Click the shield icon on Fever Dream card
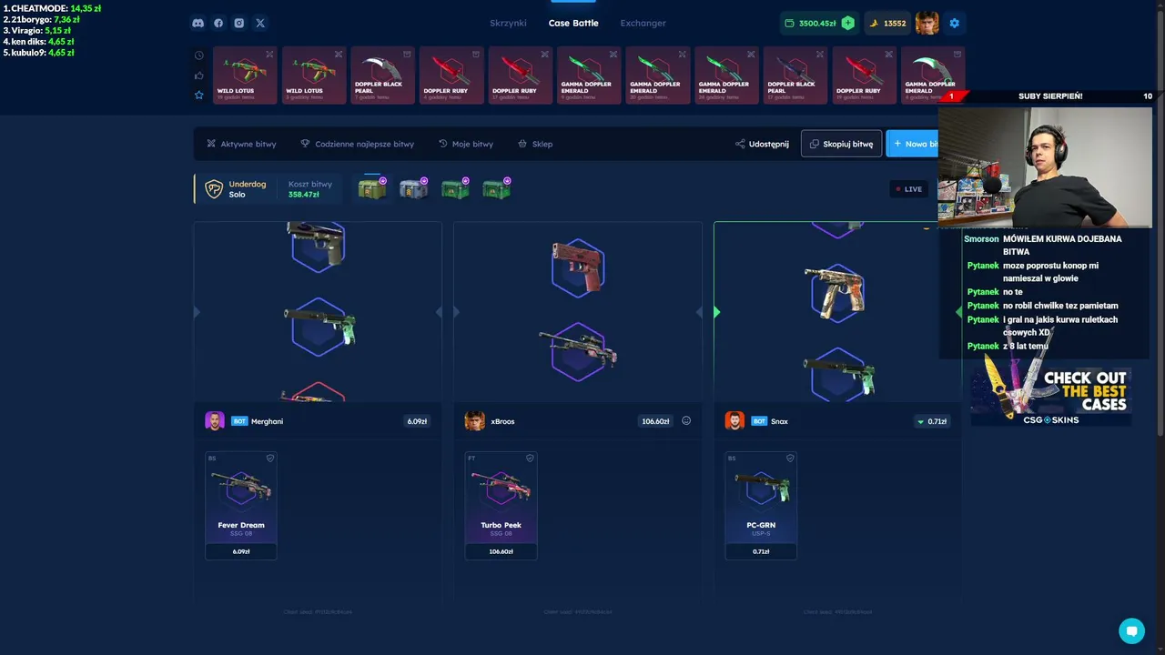1165x655 pixels. [270, 458]
